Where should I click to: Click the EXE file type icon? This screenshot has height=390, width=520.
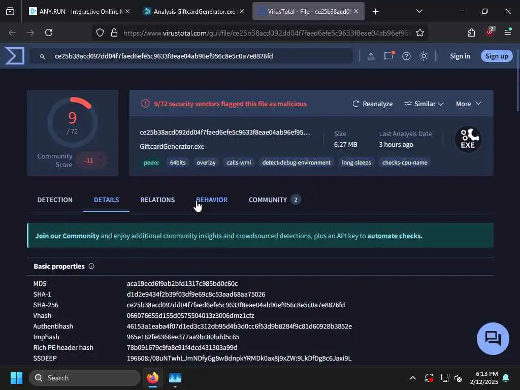(x=468, y=139)
